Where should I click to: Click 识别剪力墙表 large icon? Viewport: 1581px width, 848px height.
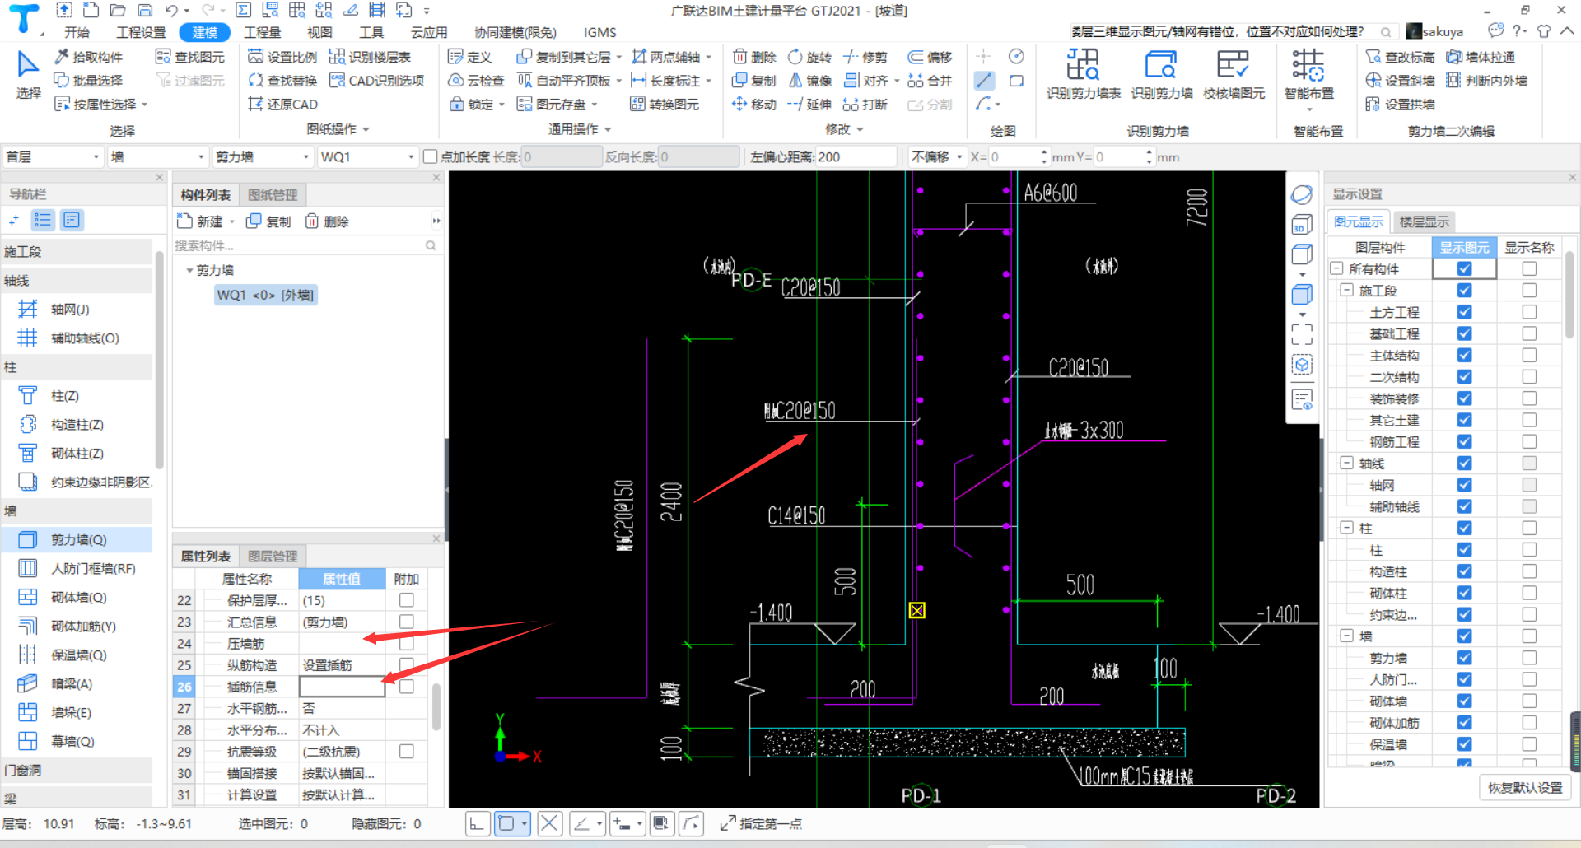coord(1083,74)
